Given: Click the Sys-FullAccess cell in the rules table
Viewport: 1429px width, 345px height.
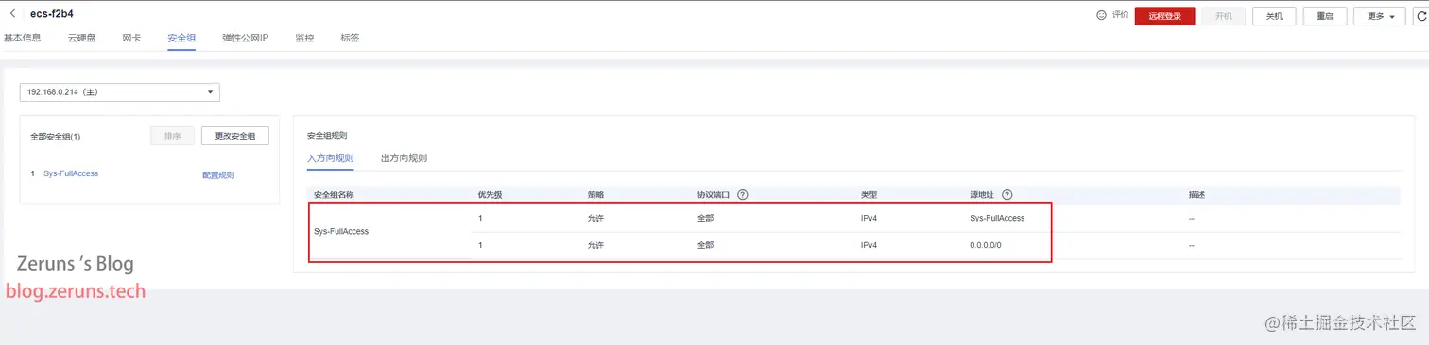Looking at the screenshot, I should tap(341, 231).
